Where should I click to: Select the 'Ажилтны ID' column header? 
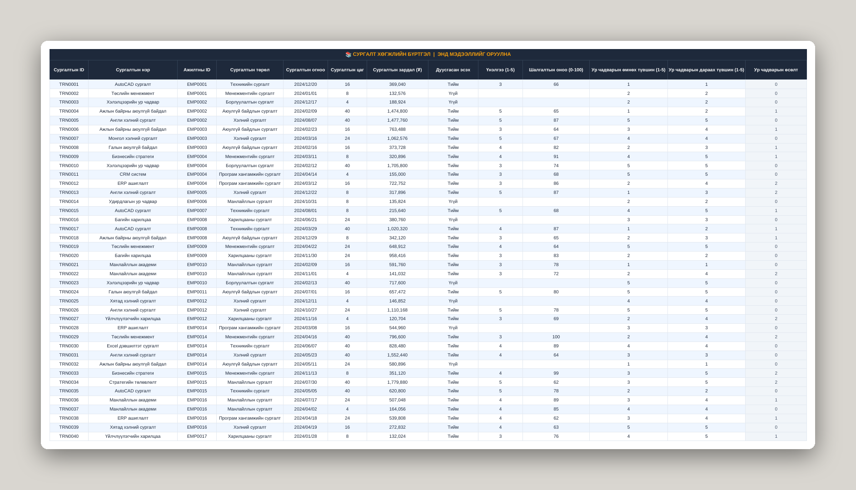[x=197, y=70]
